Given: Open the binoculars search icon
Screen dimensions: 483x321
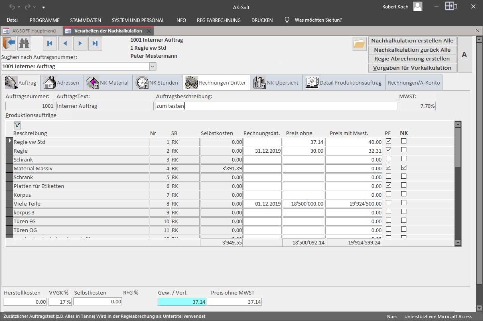Looking at the screenshot, I should pos(24,43).
